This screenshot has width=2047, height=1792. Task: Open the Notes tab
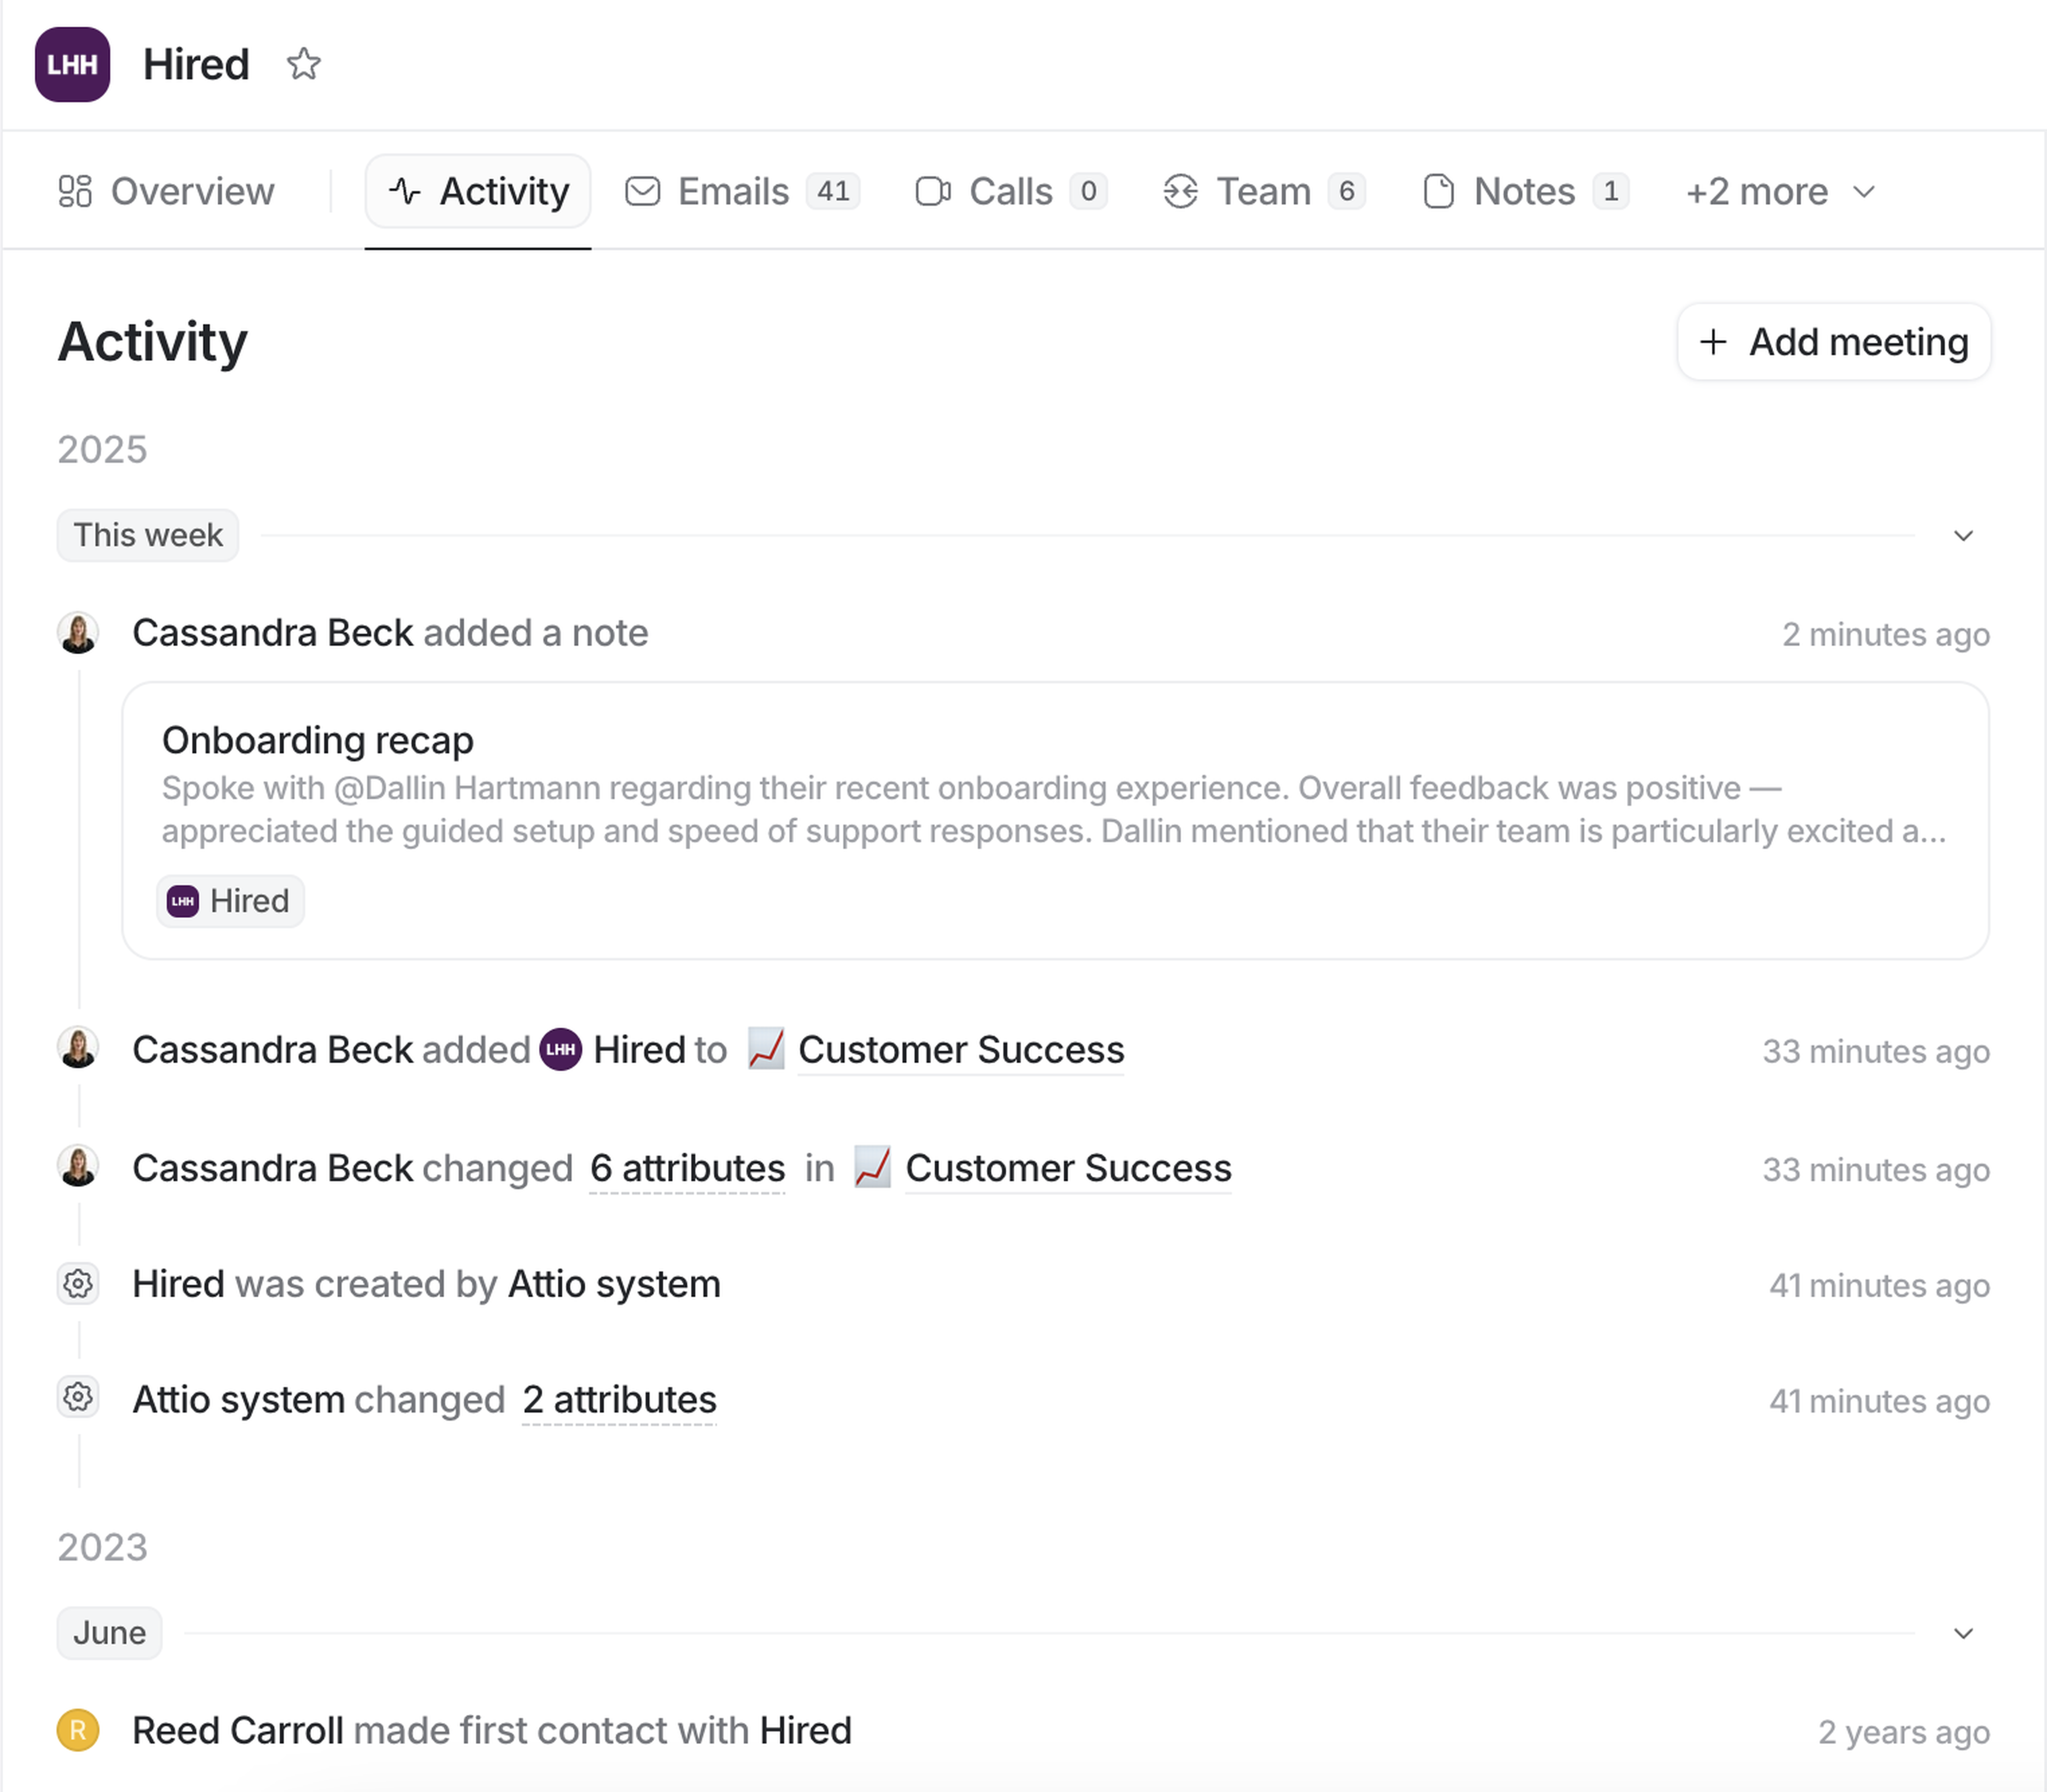[1524, 191]
